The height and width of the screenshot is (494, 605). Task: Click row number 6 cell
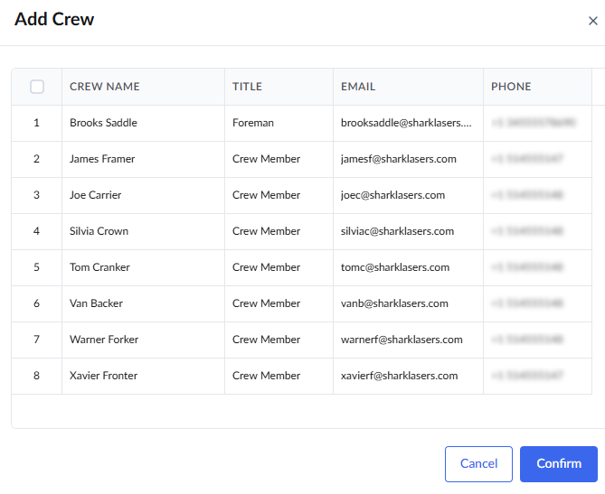pos(37,303)
